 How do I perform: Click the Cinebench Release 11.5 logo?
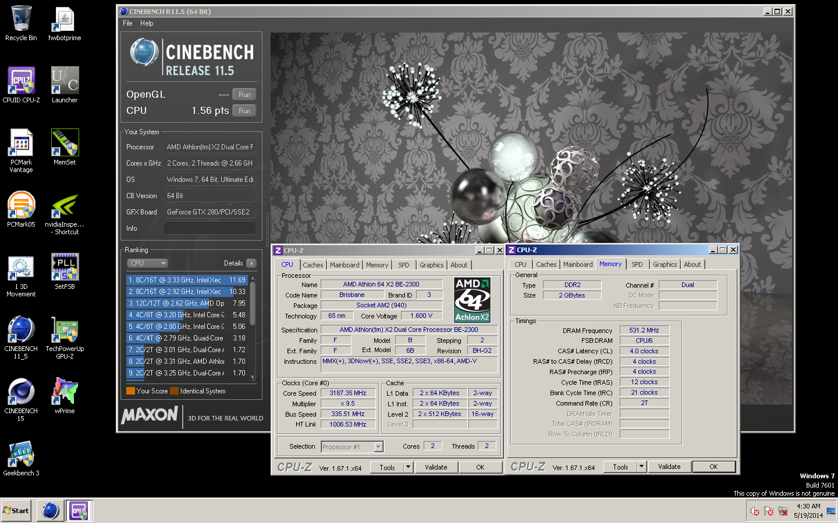(x=191, y=57)
